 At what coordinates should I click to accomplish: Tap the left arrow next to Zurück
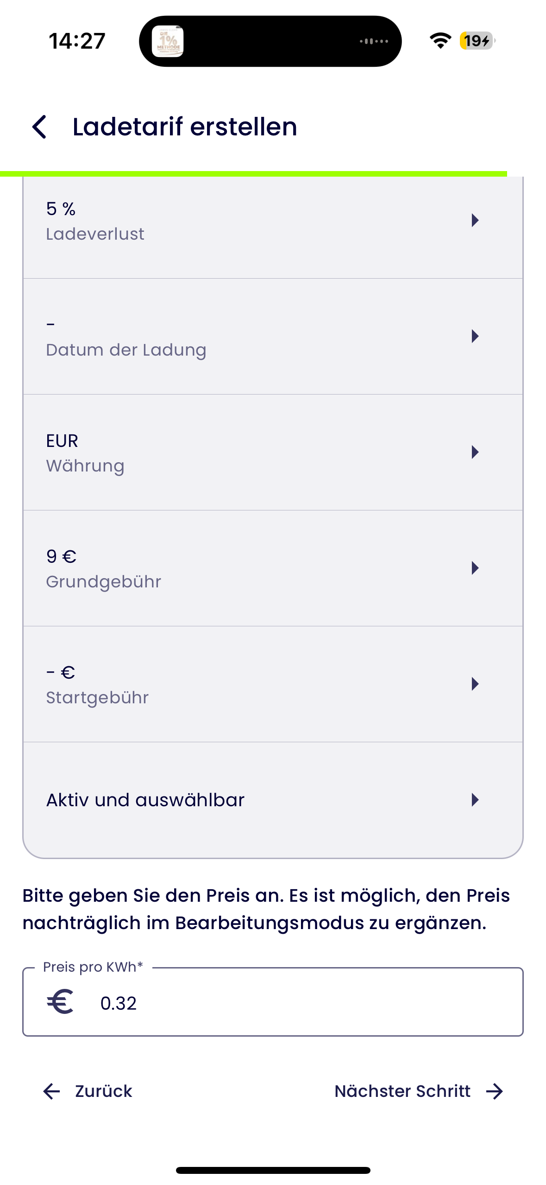click(x=51, y=1091)
